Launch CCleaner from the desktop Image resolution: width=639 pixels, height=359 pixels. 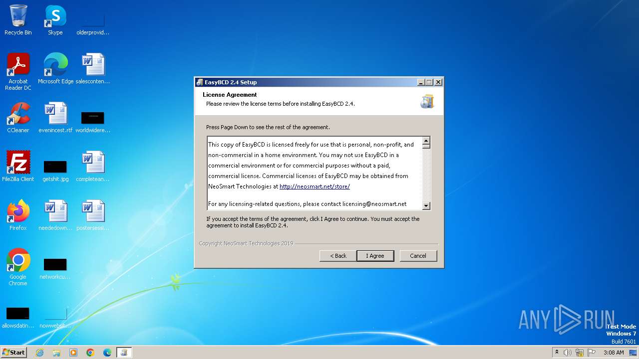tap(18, 118)
